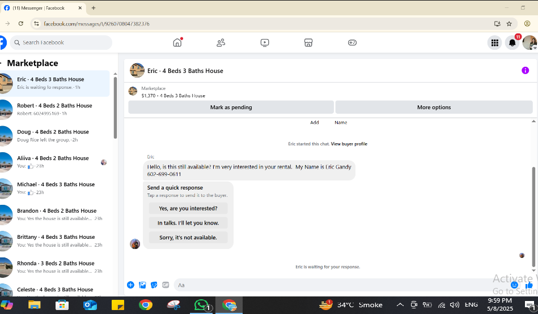Open the volume control in system tray
The height and width of the screenshot is (314, 538).
(x=454, y=305)
